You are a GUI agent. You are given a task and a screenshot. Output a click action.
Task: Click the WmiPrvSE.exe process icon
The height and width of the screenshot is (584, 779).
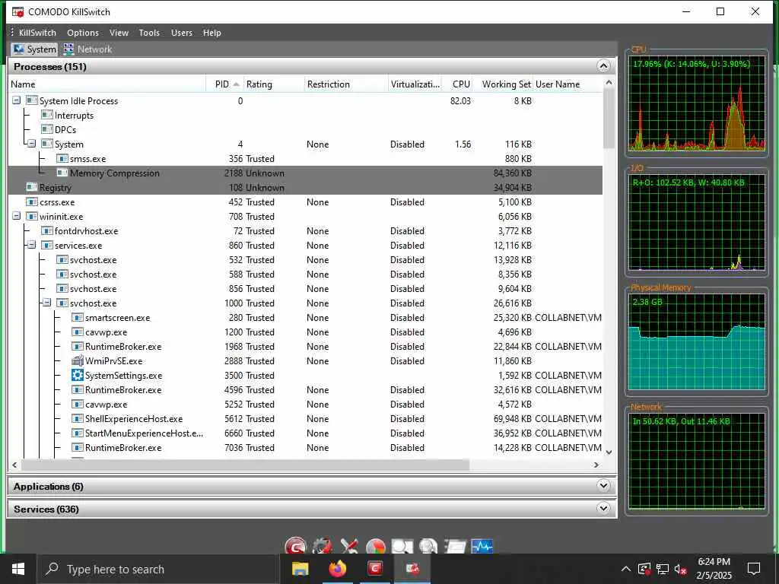click(77, 361)
